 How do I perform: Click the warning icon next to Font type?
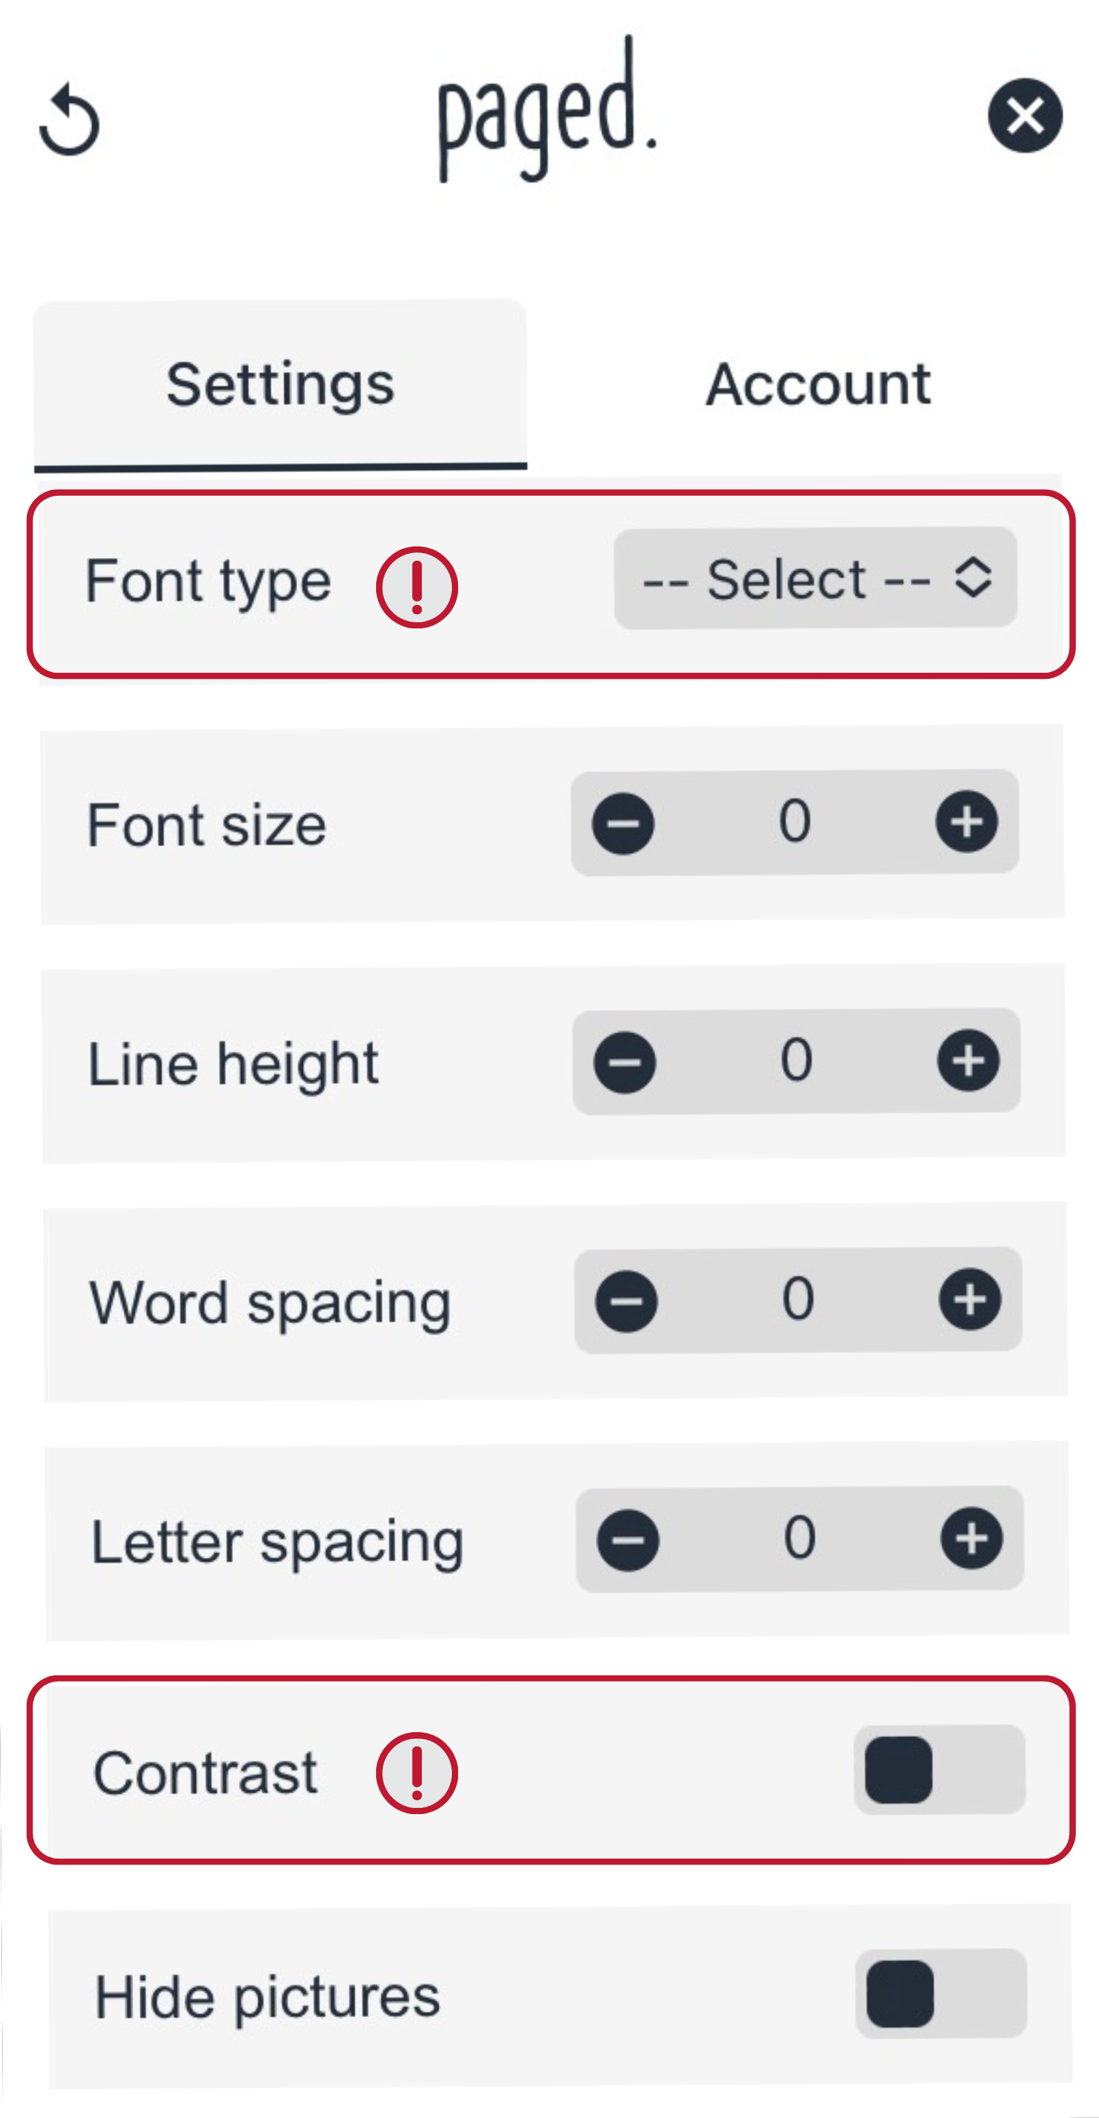417,587
